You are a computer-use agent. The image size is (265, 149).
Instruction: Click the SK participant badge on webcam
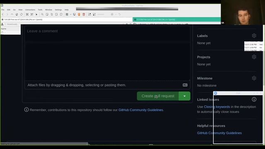point(223,23)
